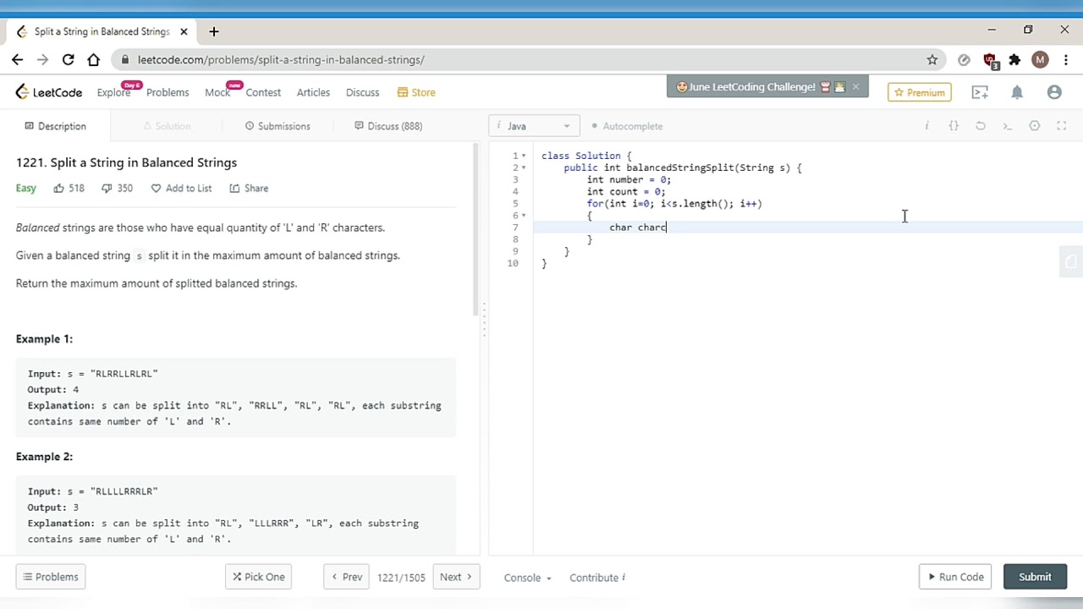This screenshot has height=609, width=1083.
Task: Open the browser extensions puzzle icon
Action: pyautogui.click(x=1014, y=60)
